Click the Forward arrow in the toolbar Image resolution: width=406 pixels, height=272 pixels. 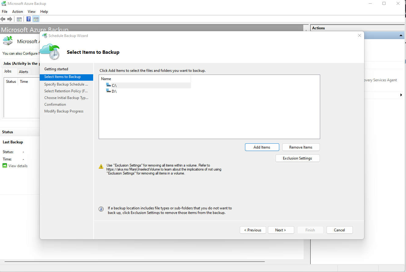(10, 19)
